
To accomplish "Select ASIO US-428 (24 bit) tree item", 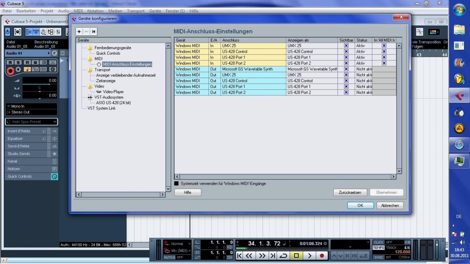I will 113,103.
